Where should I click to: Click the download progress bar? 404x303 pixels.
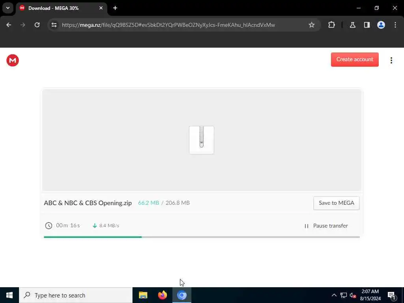point(202,237)
